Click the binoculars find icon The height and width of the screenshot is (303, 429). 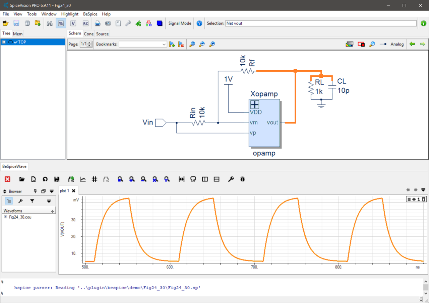pos(50,23)
